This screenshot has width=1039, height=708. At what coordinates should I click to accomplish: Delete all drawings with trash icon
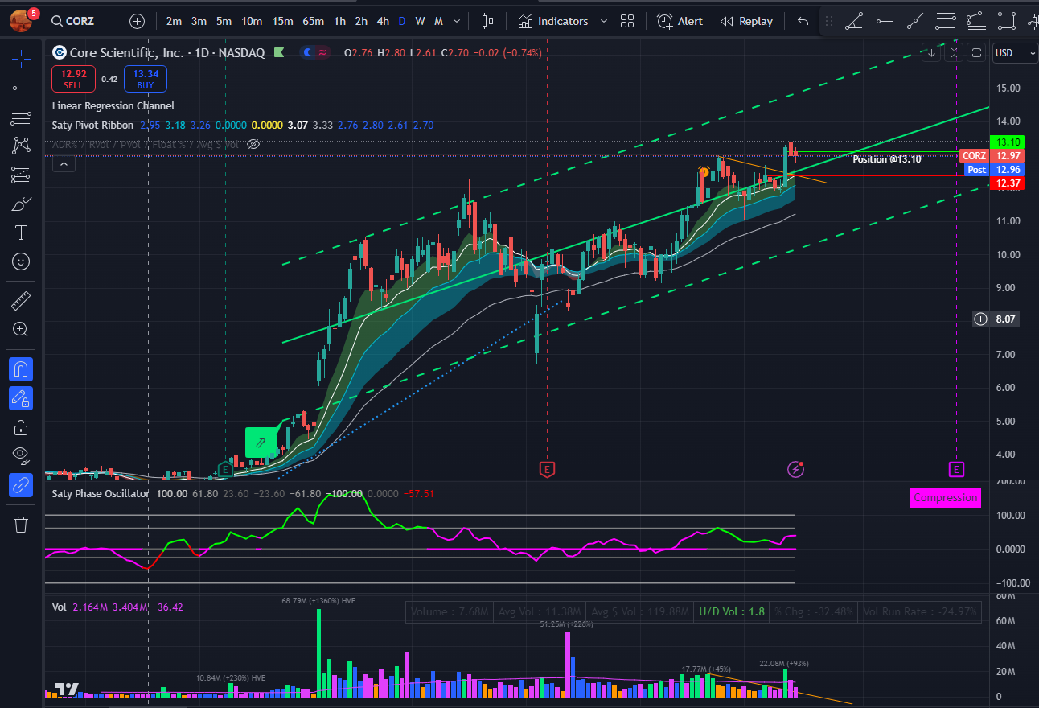[x=20, y=524]
